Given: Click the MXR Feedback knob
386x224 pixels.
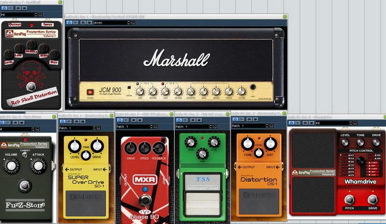Looking at the screenshot, I should (159, 148).
